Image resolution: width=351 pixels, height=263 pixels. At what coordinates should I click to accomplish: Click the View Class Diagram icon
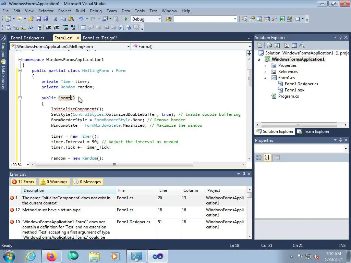[x=302, y=46]
